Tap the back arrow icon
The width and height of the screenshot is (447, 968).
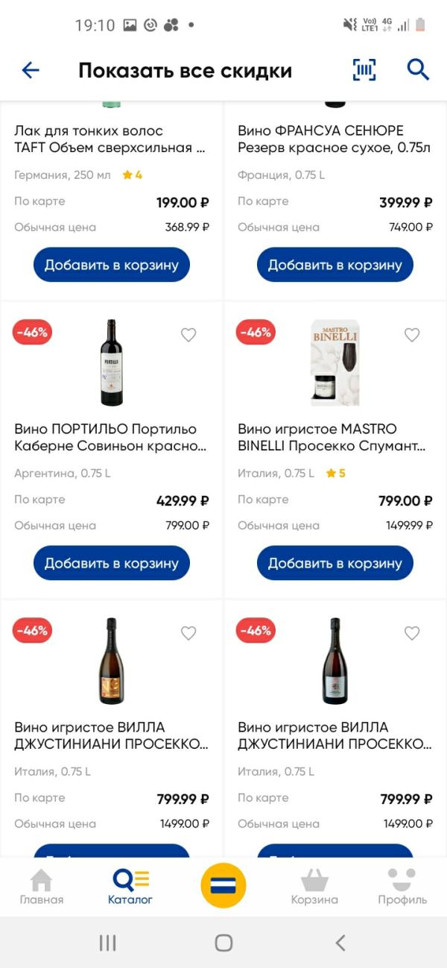tap(31, 70)
